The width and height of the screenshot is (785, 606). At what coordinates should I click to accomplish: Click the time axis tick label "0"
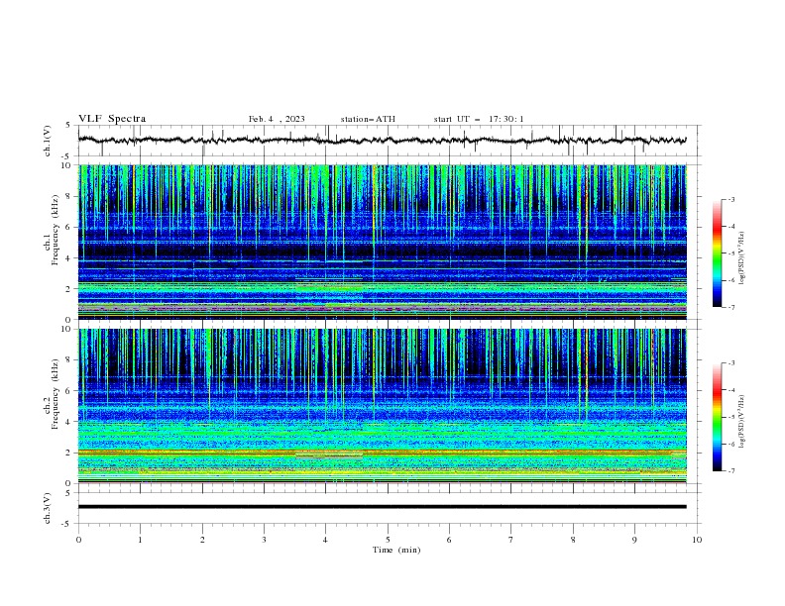coord(78,540)
